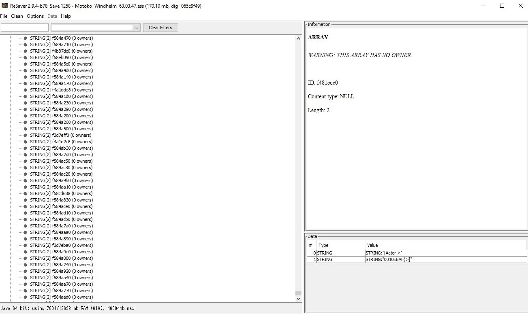Select STRING[2] f584a500 tree row
Viewport: 528px width, 314px height.
pos(61,129)
